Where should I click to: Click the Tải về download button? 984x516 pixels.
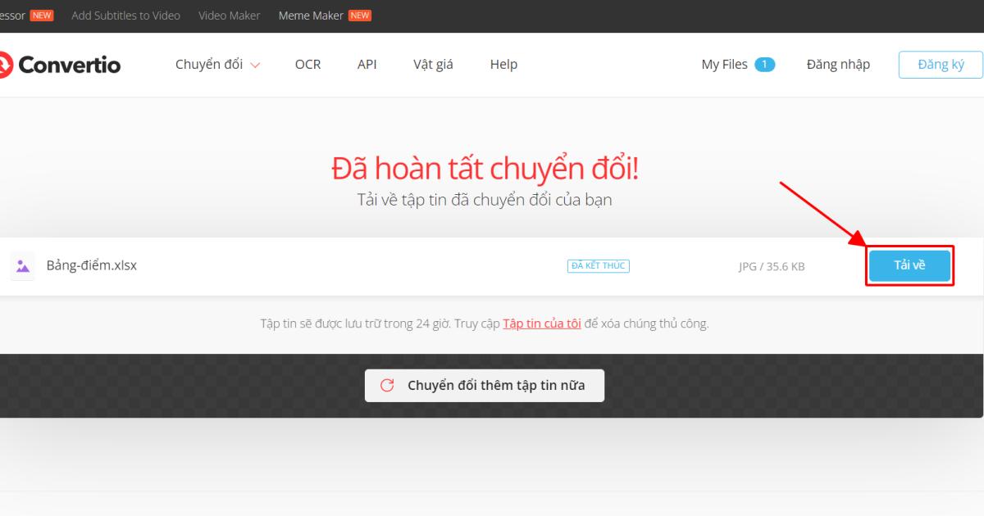pos(909,265)
